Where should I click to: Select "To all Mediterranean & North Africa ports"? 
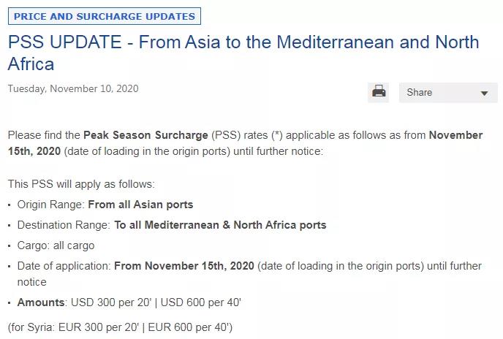pyautogui.click(x=220, y=225)
